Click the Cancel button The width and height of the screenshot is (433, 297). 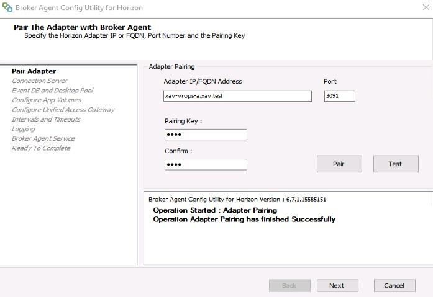click(x=394, y=286)
